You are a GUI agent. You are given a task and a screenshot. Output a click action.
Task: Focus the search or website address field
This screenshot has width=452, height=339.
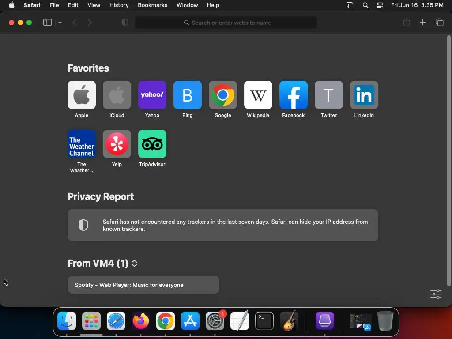pos(226,23)
